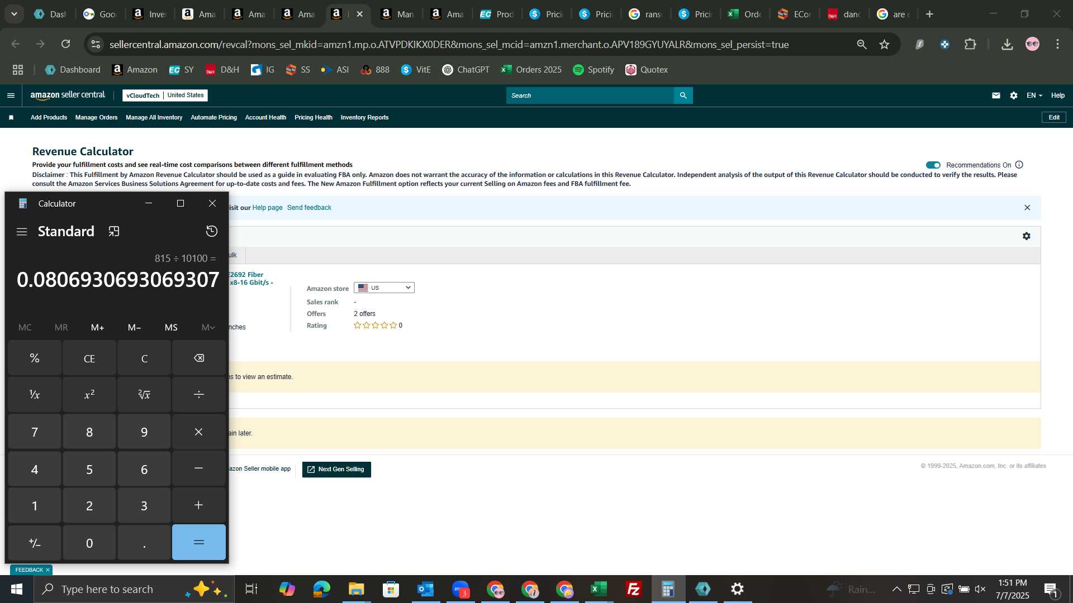Image resolution: width=1073 pixels, height=603 pixels.
Task: Click the equals key in Calculator
Action: (x=199, y=542)
